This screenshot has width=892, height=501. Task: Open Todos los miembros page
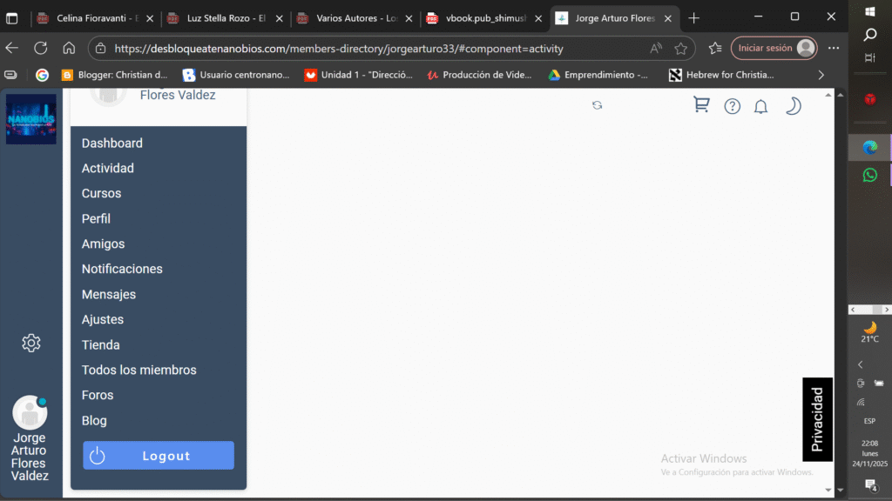click(x=139, y=371)
